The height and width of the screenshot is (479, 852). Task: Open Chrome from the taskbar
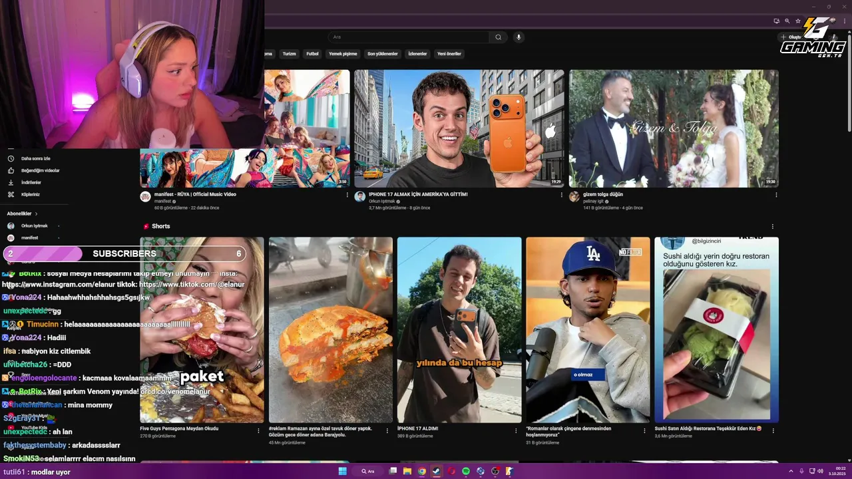click(x=422, y=471)
